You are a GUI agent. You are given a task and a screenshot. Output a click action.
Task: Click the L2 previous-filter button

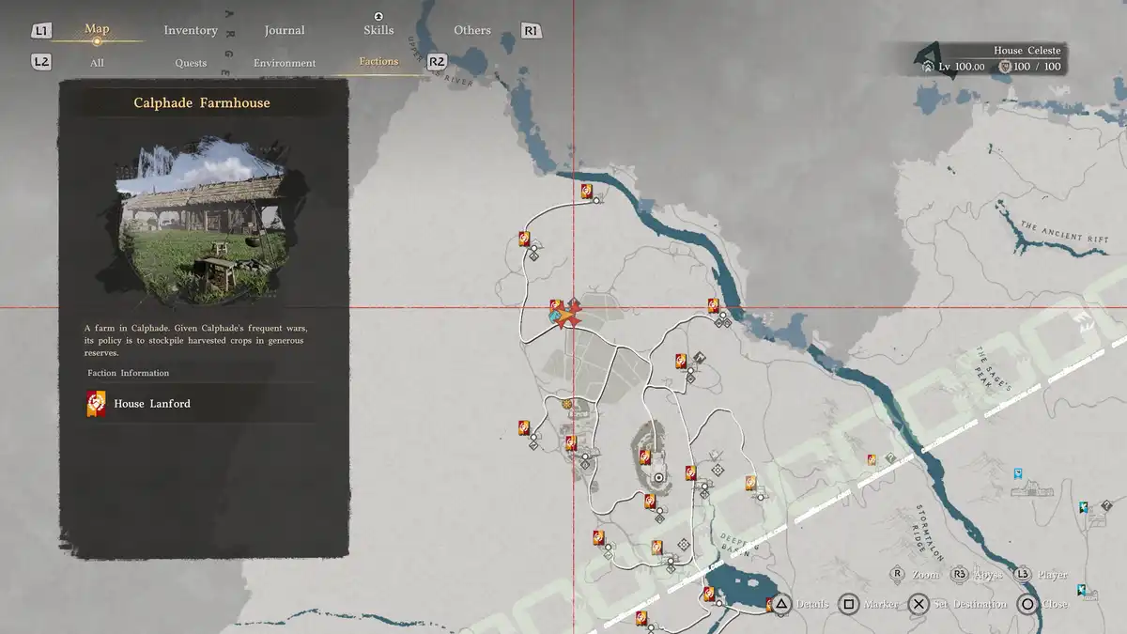(40, 62)
